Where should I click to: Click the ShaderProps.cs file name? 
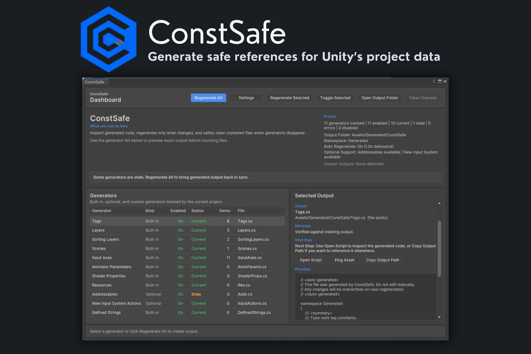pyautogui.click(x=253, y=276)
